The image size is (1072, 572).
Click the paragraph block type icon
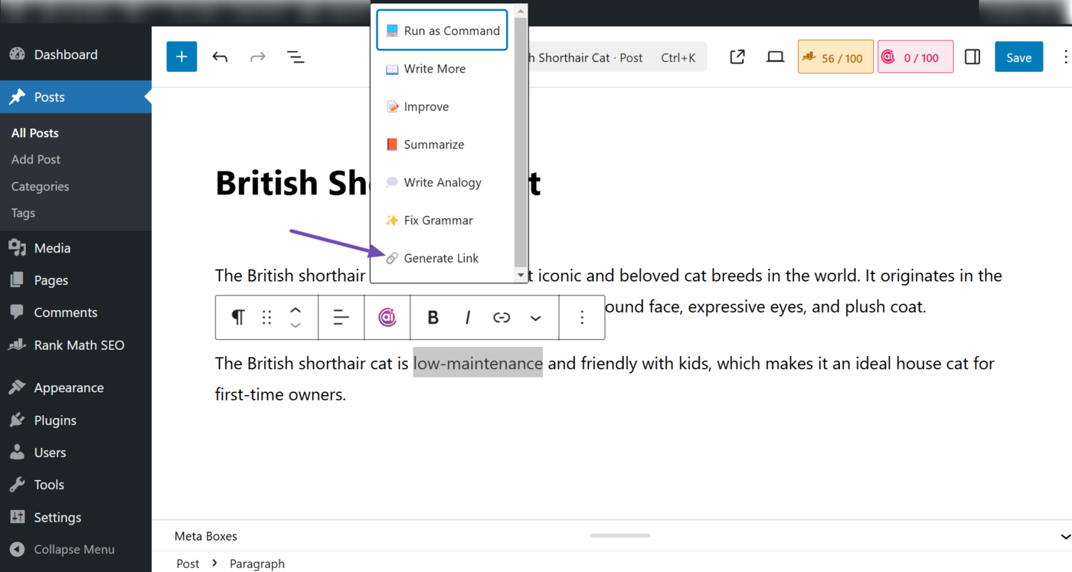(x=238, y=317)
